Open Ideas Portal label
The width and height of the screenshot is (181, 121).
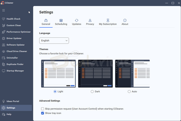click(x=13, y=101)
